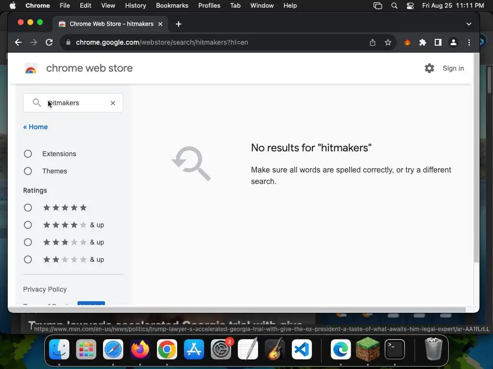Open Spotlight search in menu bar
This screenshot has width=493, height=369.
(x=394, y=6)
